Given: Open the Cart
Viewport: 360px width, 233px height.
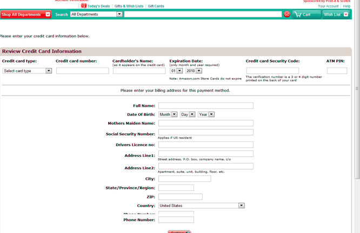Looking at the screenshot, I should [306, 15].
